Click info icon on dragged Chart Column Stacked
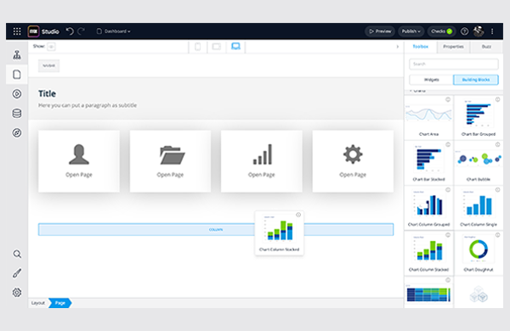The height and width of the screenshot is (331, 510). (x=298, y=215)
